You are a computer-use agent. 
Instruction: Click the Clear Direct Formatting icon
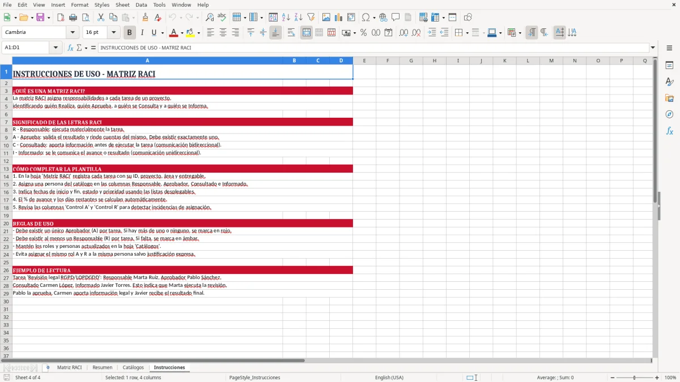[158, 18]
